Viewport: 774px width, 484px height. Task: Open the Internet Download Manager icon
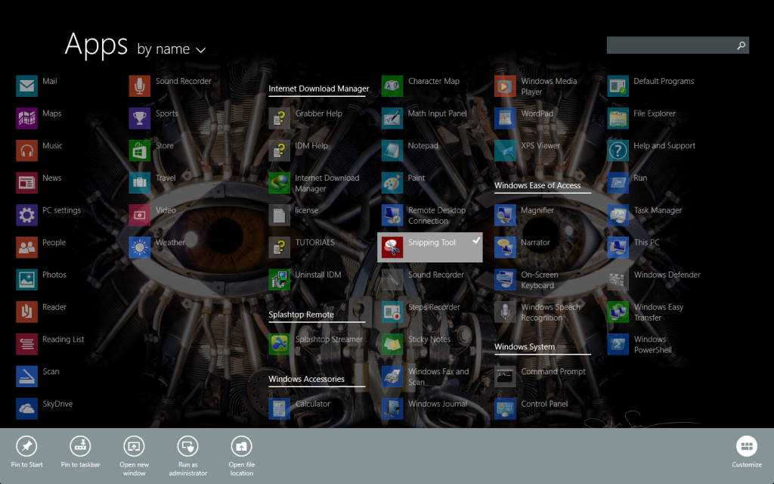(x=279, y=182)
